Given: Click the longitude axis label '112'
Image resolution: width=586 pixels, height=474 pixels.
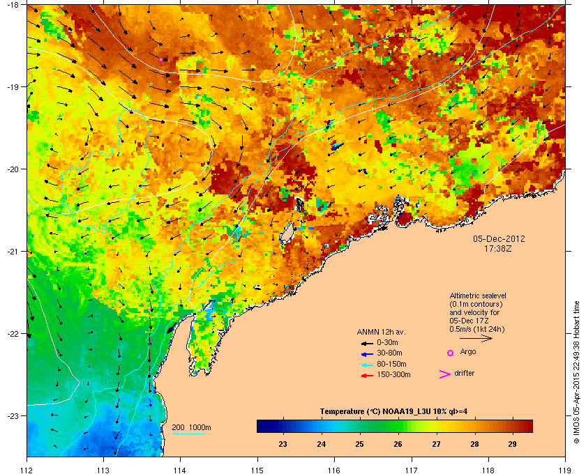Looking at the screenshot, I should click(x=27, y=471).
